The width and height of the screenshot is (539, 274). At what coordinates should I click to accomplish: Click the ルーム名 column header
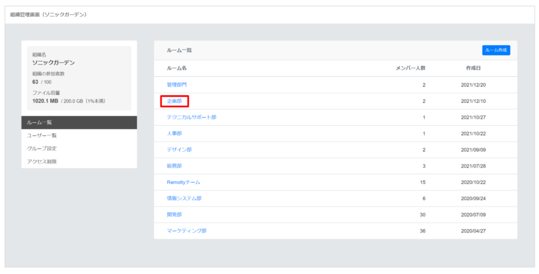pos(177,68)
